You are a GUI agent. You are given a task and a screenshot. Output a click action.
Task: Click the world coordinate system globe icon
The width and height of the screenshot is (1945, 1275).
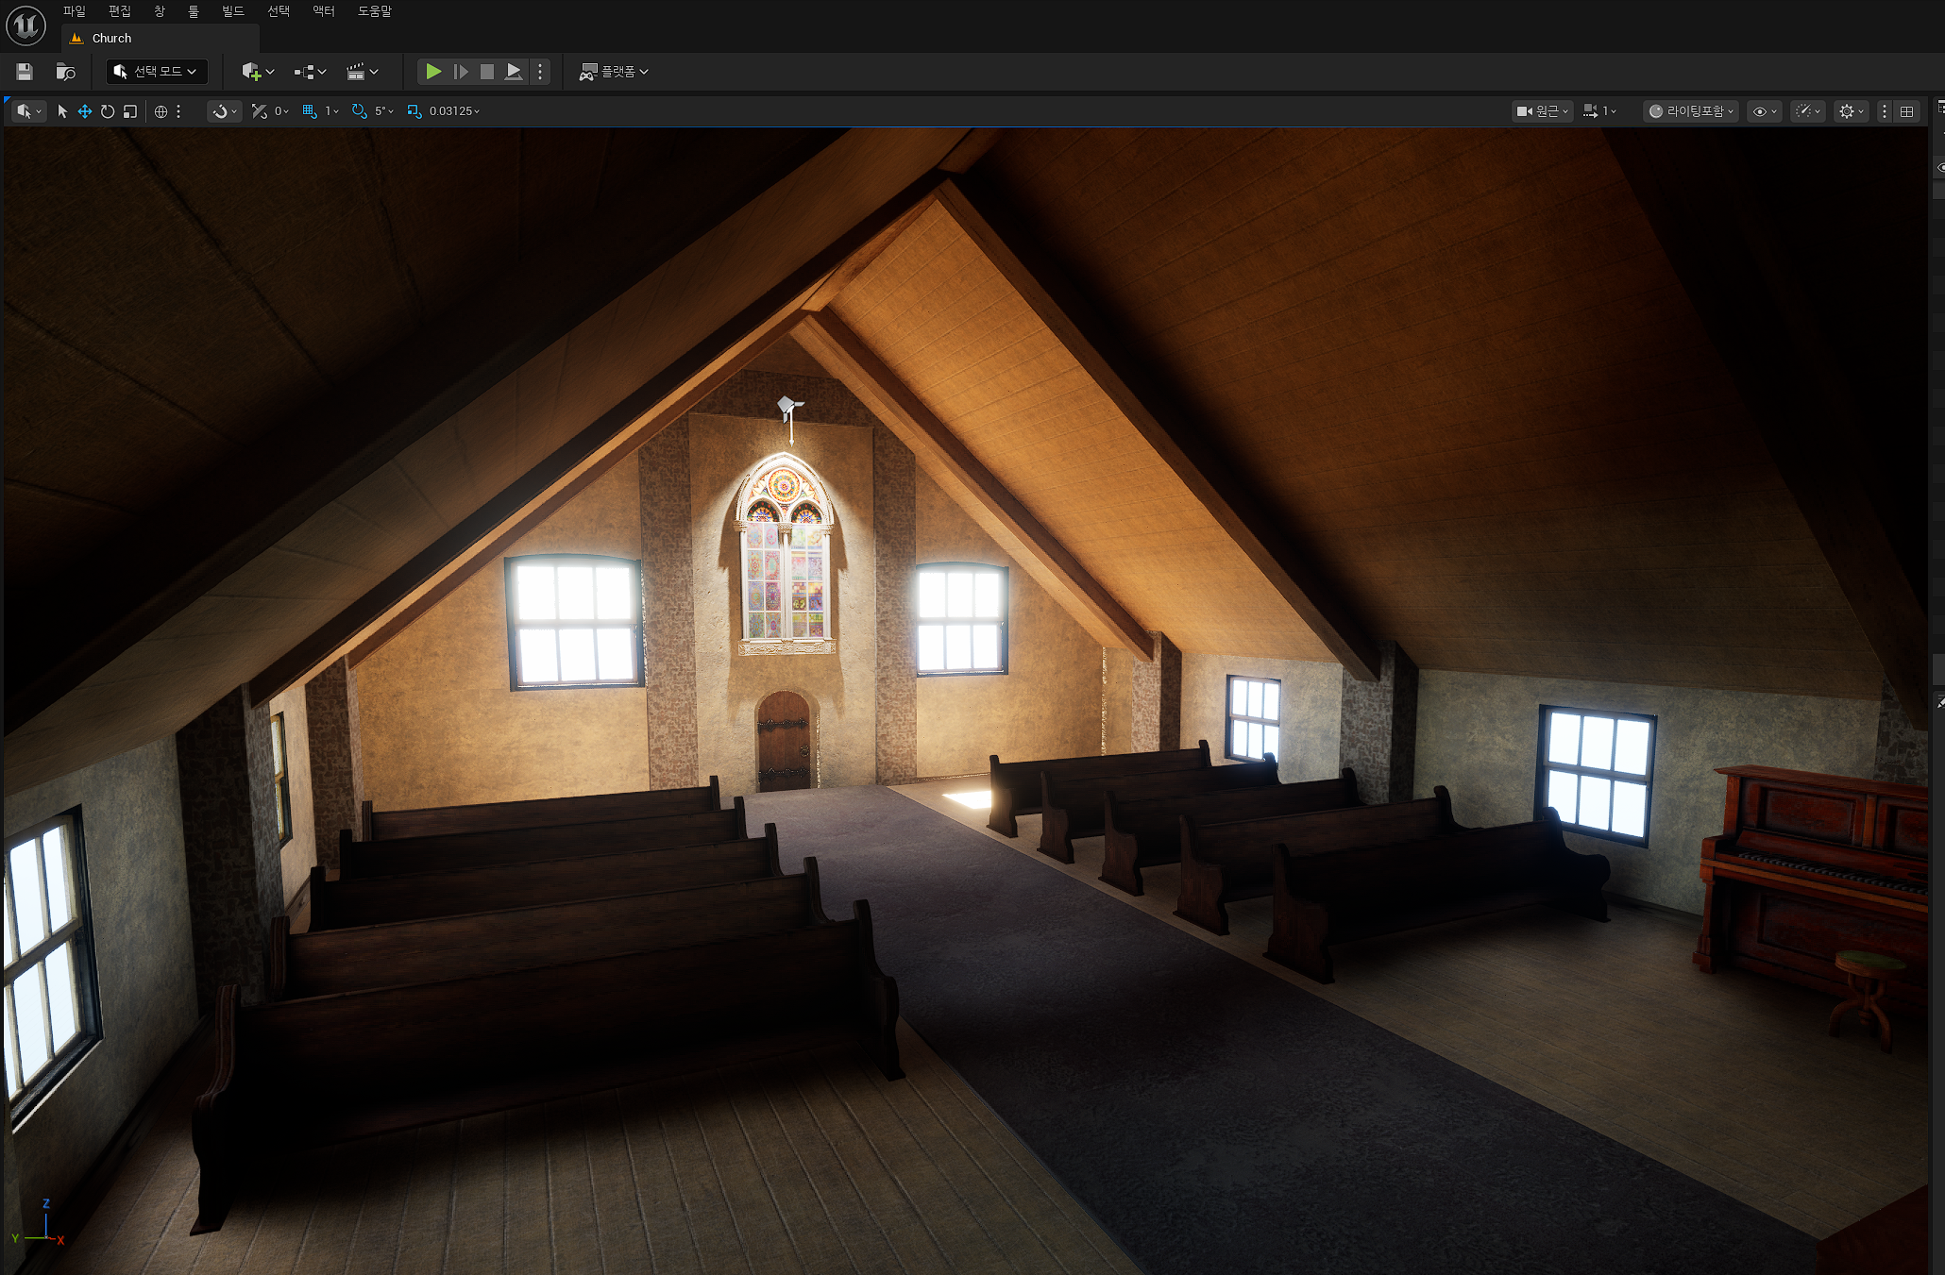(161, 111)
